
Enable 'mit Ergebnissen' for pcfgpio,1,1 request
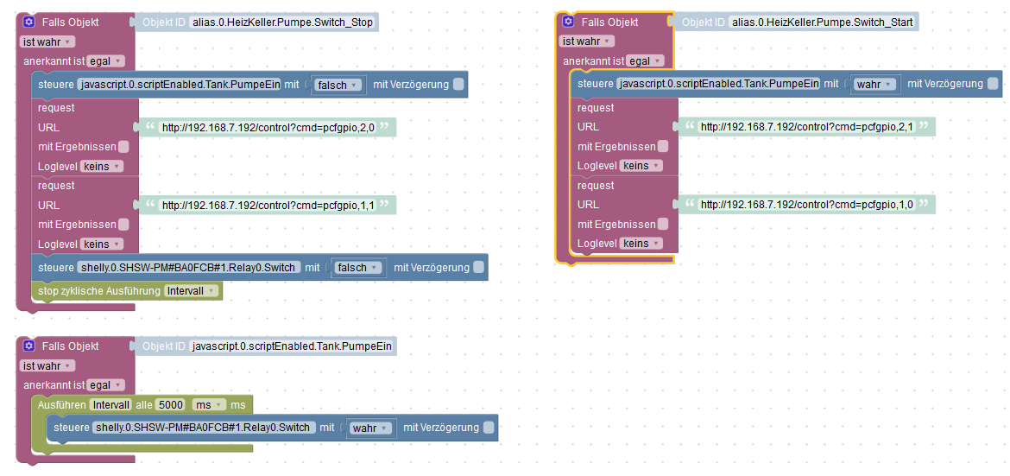point(123,225)
